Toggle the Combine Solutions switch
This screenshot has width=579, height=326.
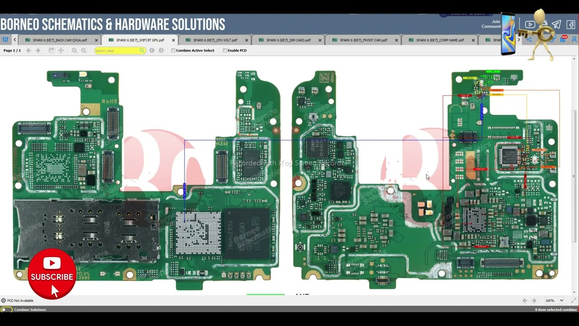point(7,310)
